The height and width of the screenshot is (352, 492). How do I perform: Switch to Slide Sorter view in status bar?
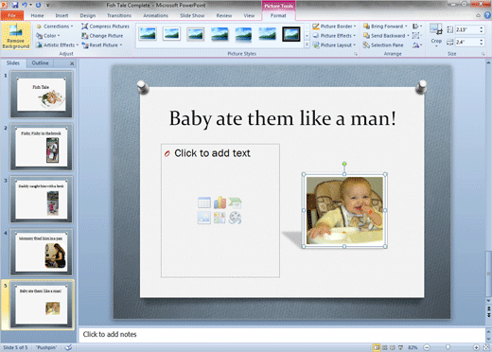pyautogui.click(x=384, y=347)
